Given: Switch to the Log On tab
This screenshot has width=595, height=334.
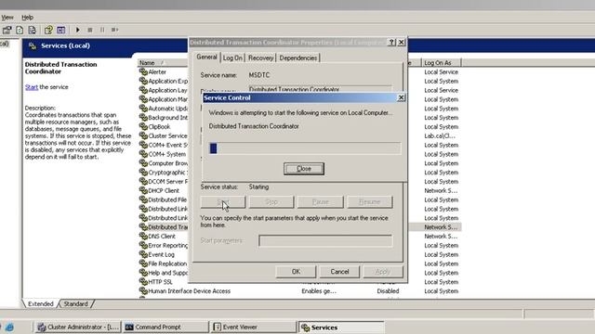Looking at the screenshot, I should coord(232,58).
